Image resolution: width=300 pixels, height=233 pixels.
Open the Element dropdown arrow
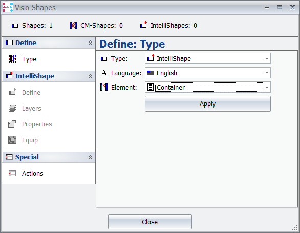[267, 87]
